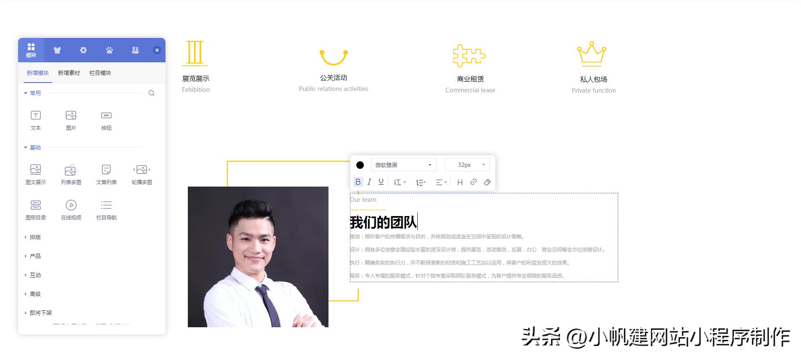Add a 图册目录 module
This screenshot has width=801, height=358.
(x=36, y=210)
